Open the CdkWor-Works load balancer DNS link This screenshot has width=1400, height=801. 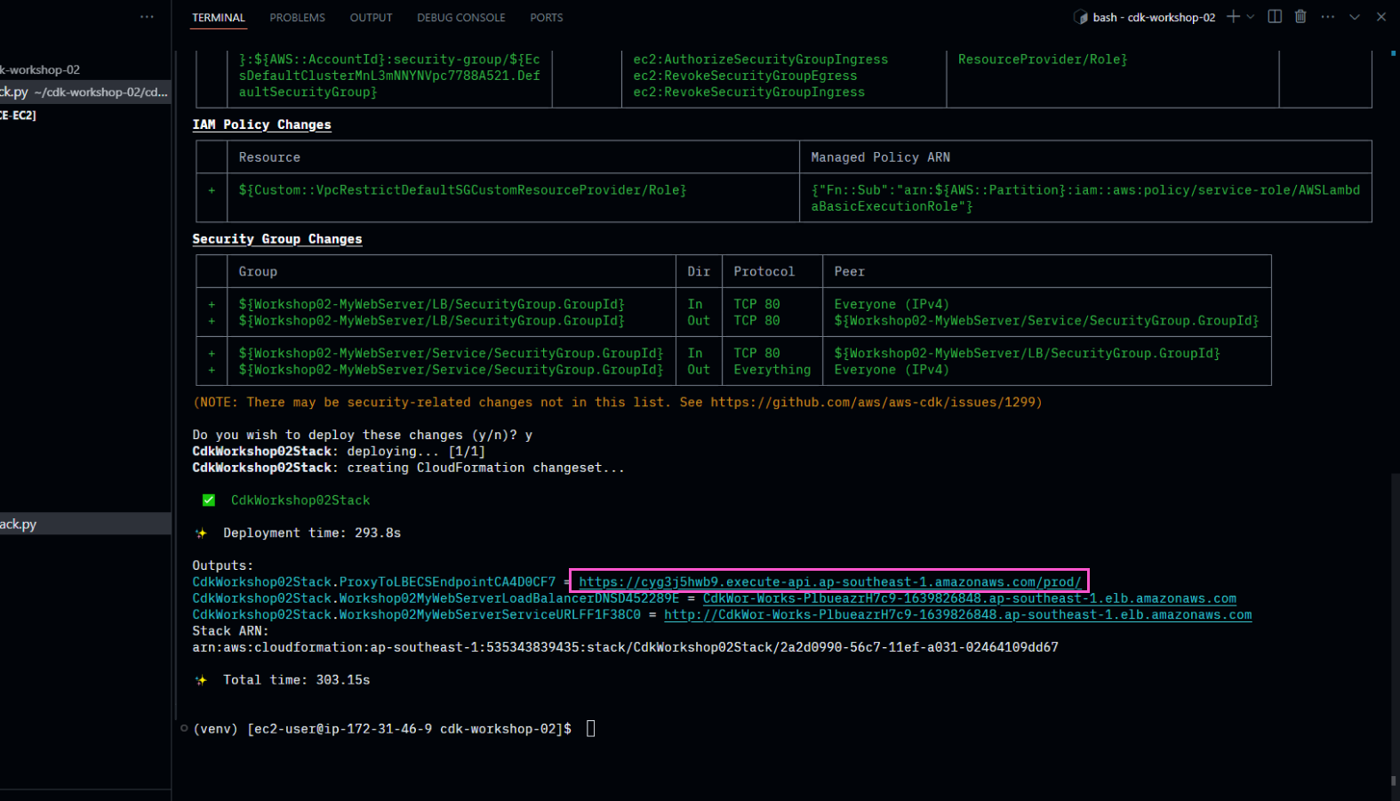(969, 598)
